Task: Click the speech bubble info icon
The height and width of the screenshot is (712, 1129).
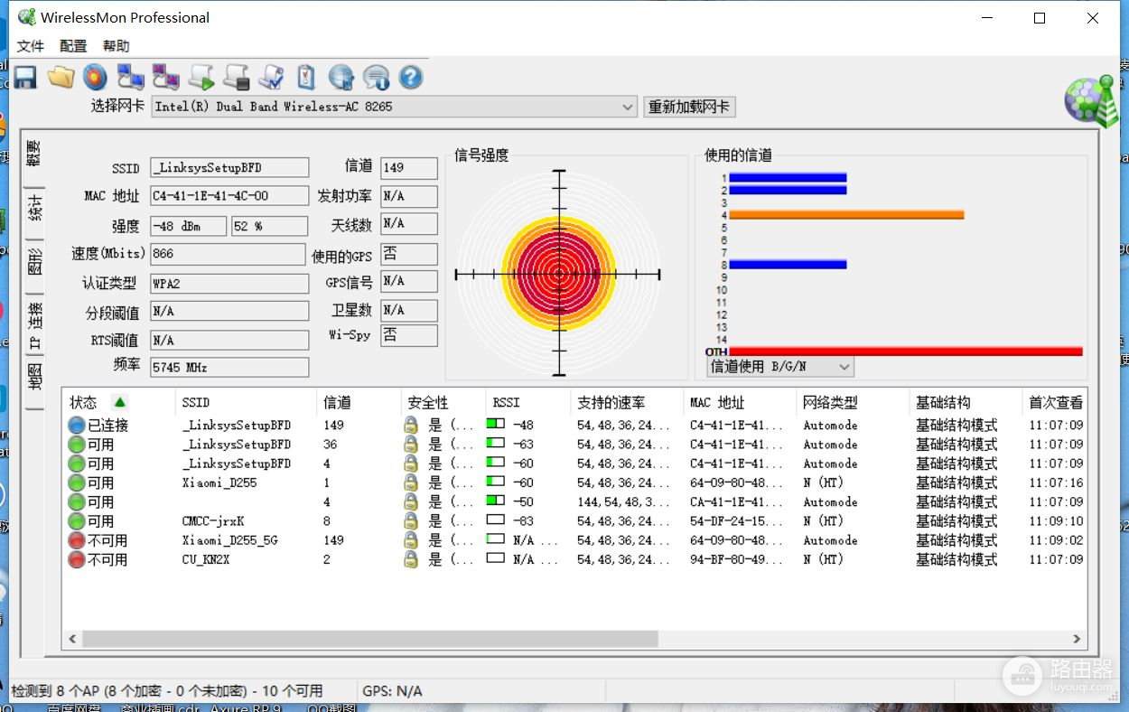Action: click(376, 78)
